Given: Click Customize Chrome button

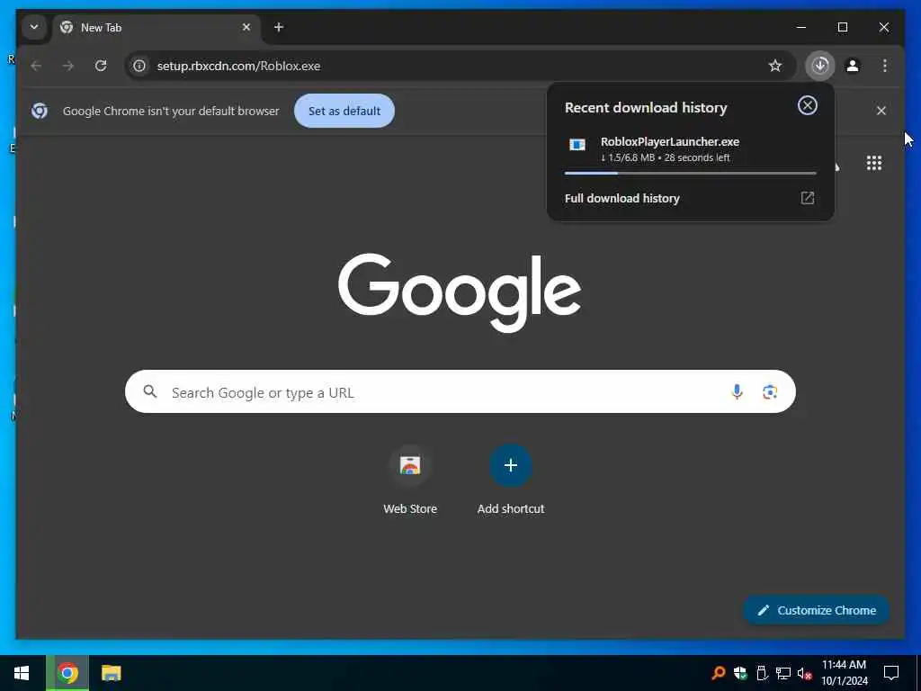Looking at the screenshot, I should (817, 611).
